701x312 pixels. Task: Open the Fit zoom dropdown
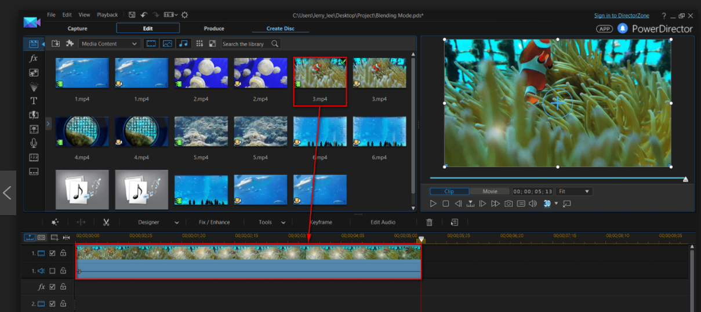[x=573, y=191]
